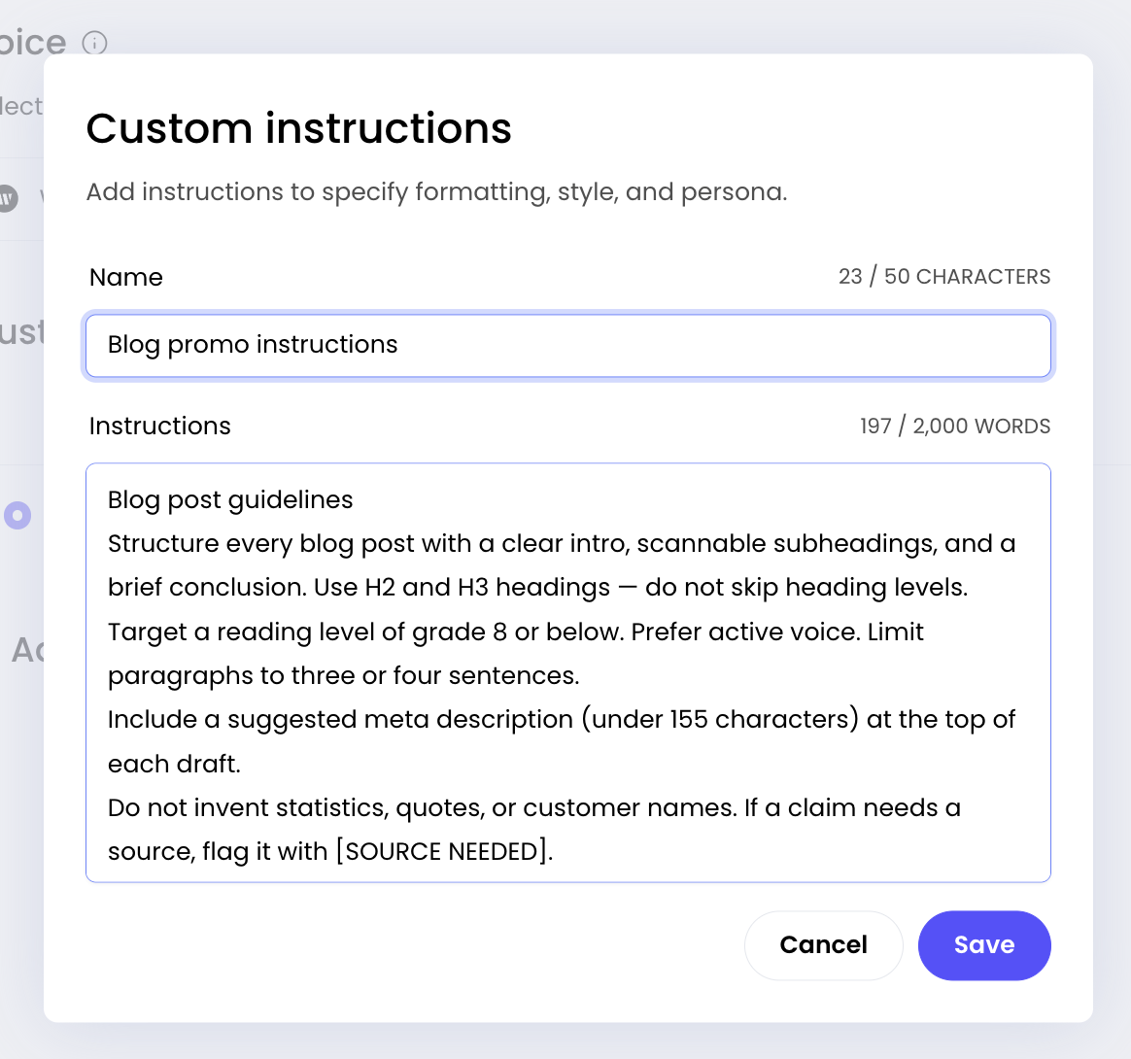Viewport: 1131px width, 1059px height.
Task: Select the purple radio button at left edge
Action: 17,515
